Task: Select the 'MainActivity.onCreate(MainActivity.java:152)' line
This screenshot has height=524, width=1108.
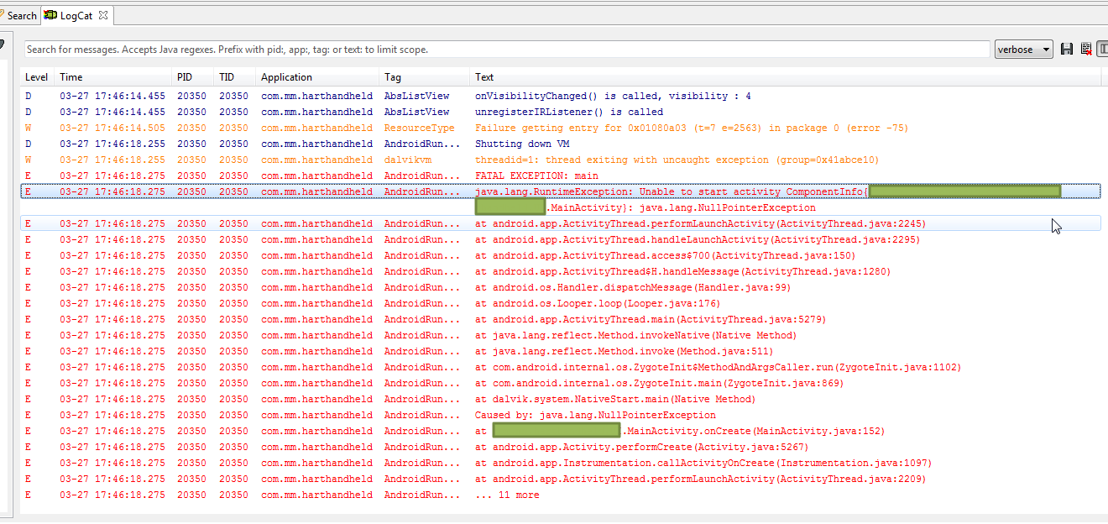Action: click(x=561, y=431)
